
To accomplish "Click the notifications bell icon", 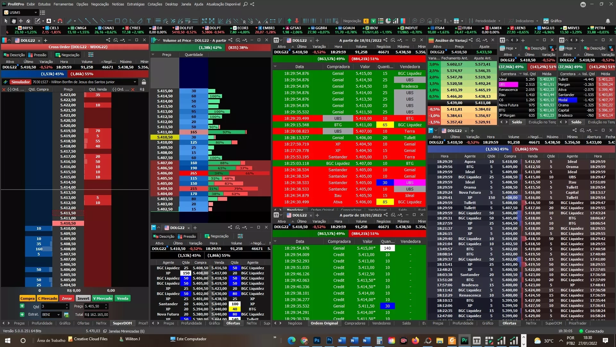I will (x=608, y=21).
